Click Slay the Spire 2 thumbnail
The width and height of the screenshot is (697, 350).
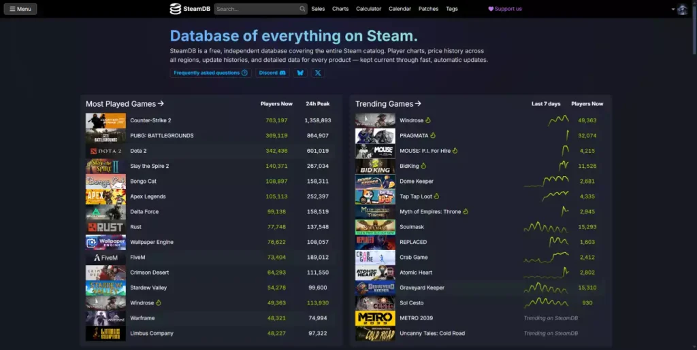pos(106,166)
